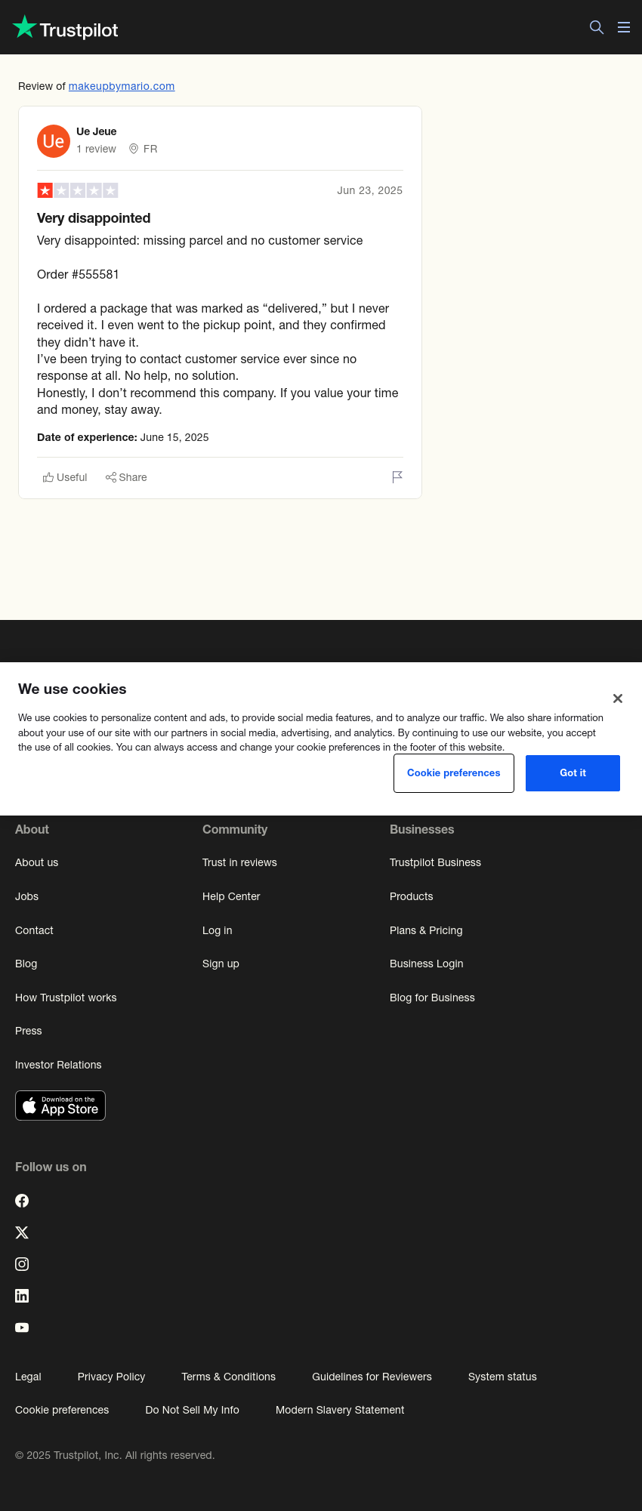Open Guidelines for Reviewers link

(372, 1377)
